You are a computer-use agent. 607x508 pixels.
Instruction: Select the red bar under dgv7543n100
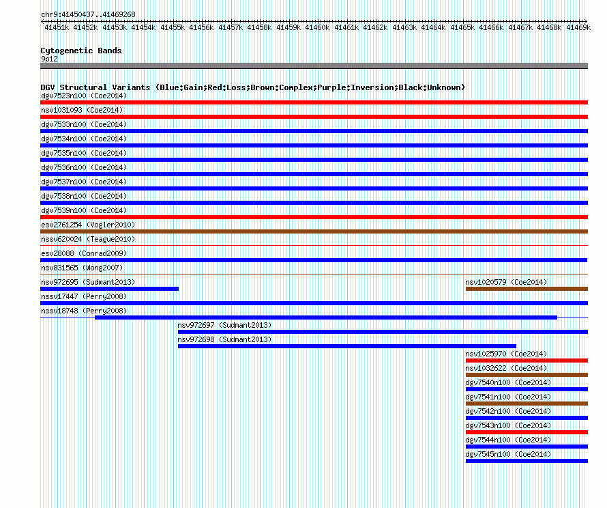point(527,432)
